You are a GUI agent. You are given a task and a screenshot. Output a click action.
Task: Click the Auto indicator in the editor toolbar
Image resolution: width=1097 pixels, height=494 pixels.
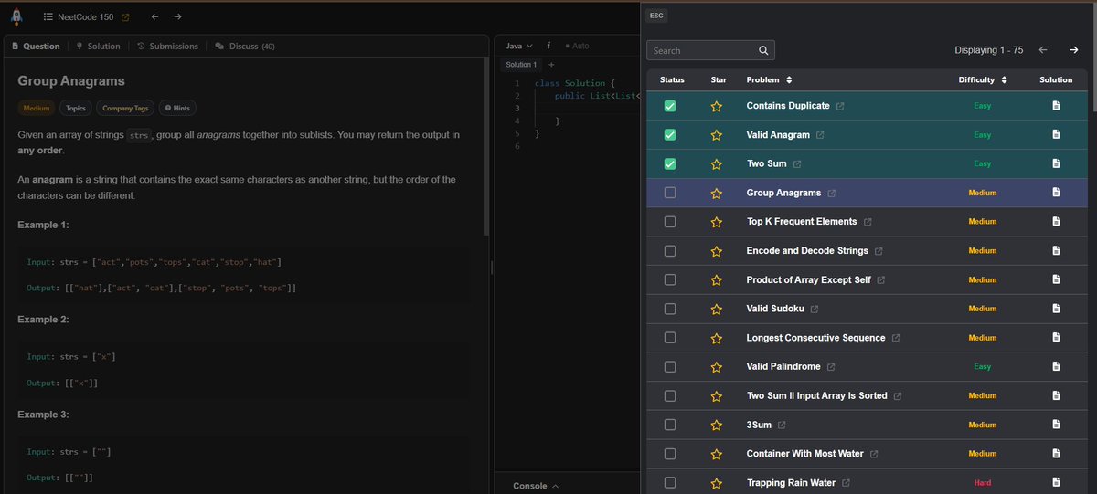click(x=578, y=46)
